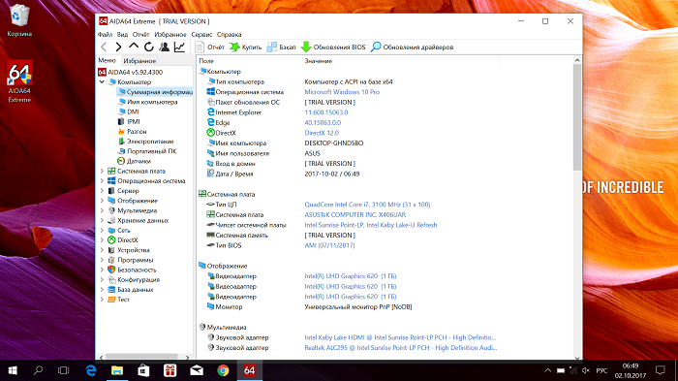This screenshot has height=381, width=678.
Task: Click the Купить buy button
Action: (x=245, y=48)
